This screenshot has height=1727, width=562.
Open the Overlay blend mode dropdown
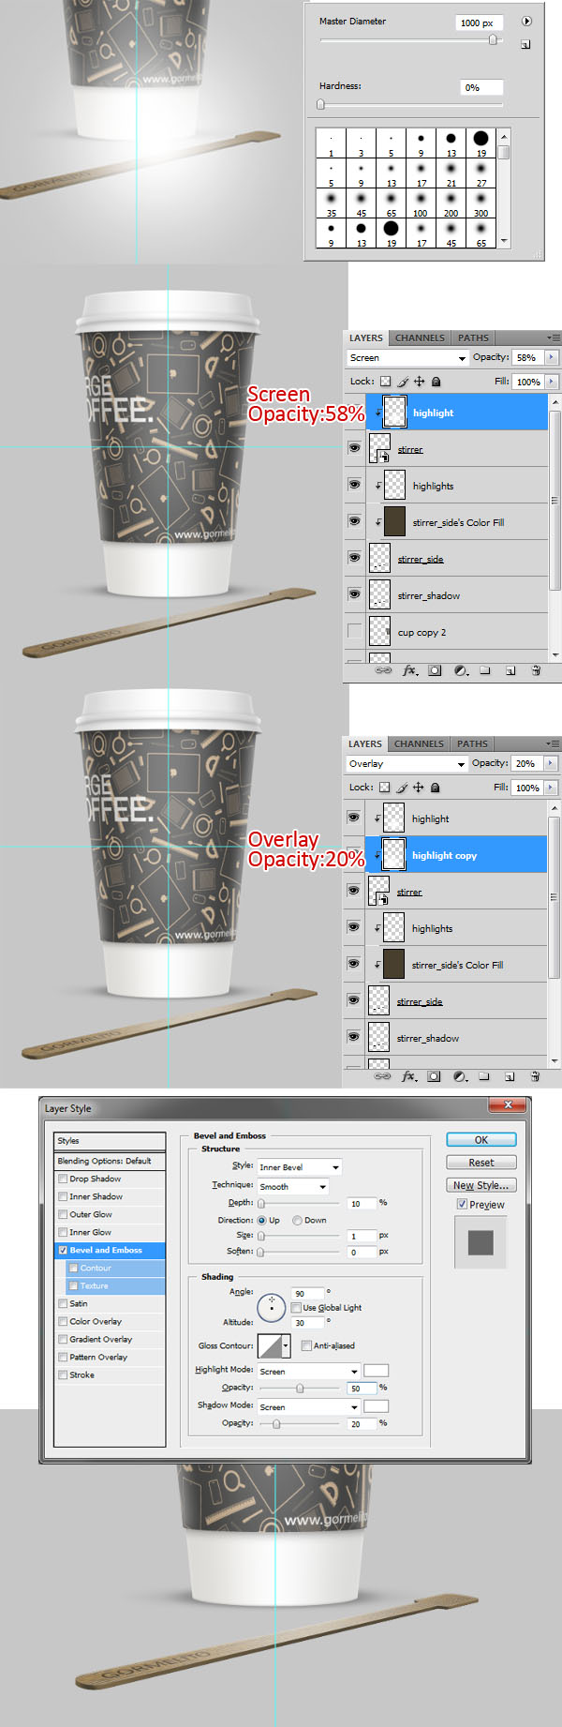coord(407,763)
